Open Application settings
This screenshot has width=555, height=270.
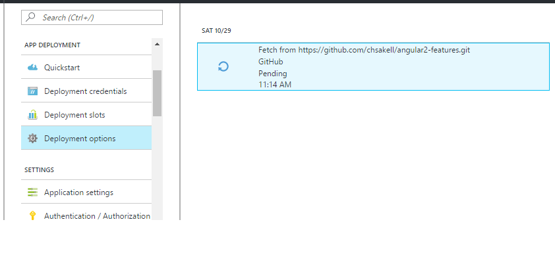point(78,192)
